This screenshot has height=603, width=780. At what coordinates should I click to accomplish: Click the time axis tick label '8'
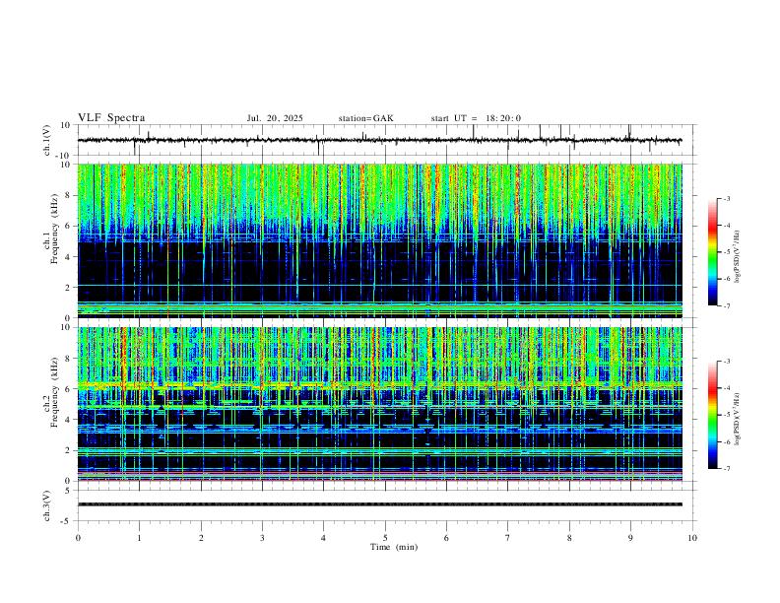(569, 538)
